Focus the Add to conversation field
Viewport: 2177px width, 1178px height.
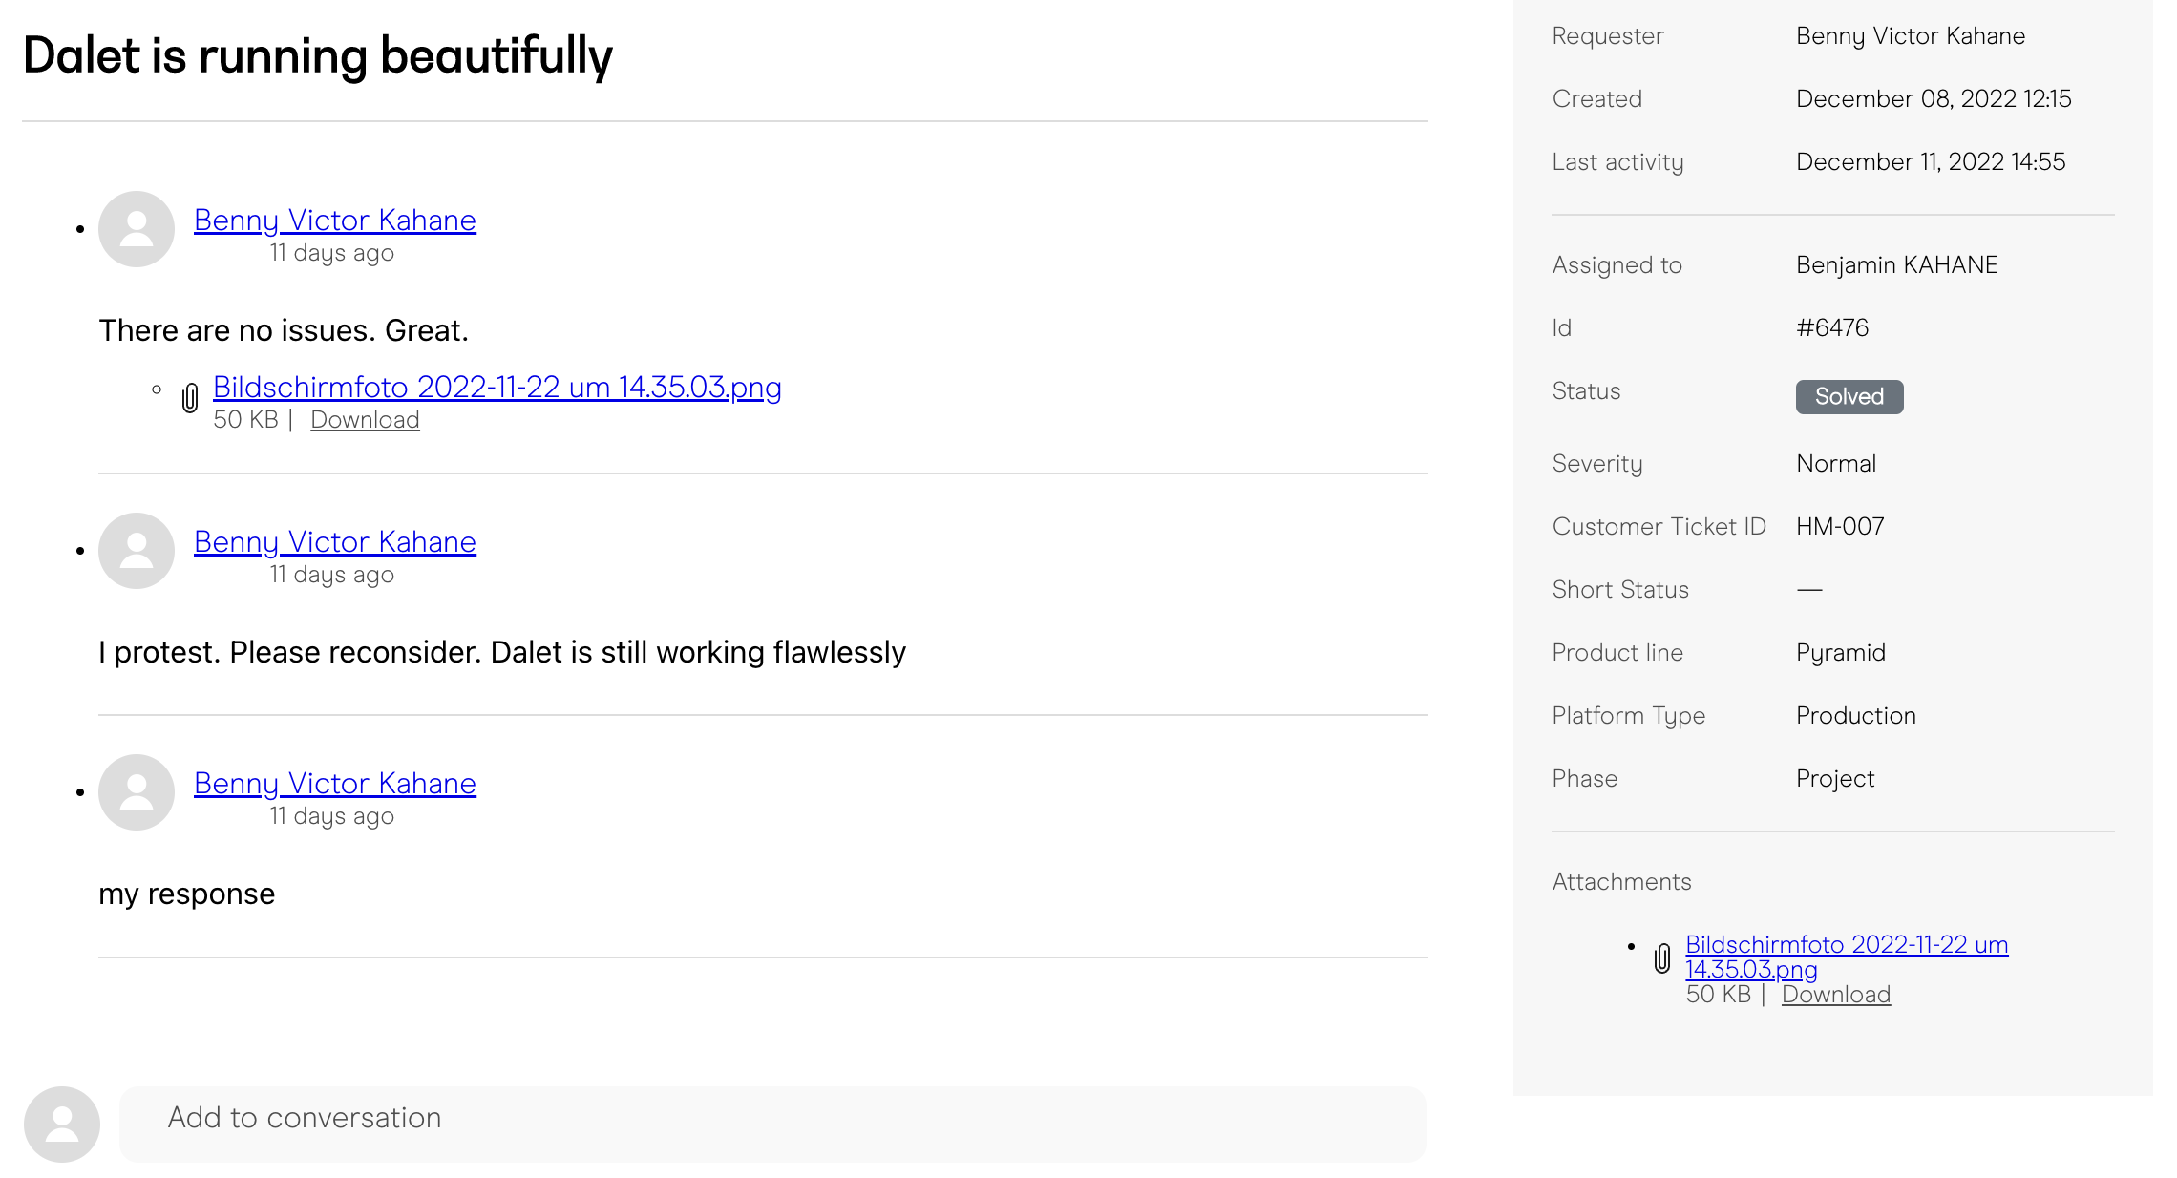click(x=772, y=1125)
